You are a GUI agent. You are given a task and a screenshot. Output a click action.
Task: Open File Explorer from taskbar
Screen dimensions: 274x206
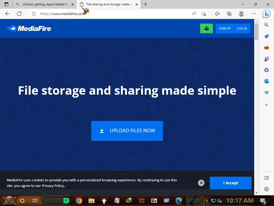point(92,201)
